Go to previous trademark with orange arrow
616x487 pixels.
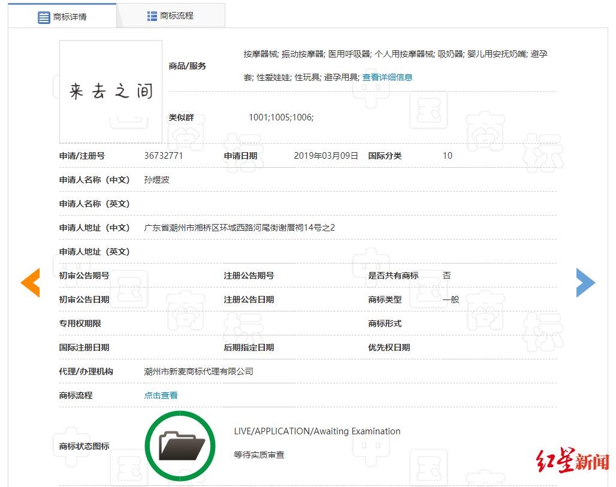(30, 283)
